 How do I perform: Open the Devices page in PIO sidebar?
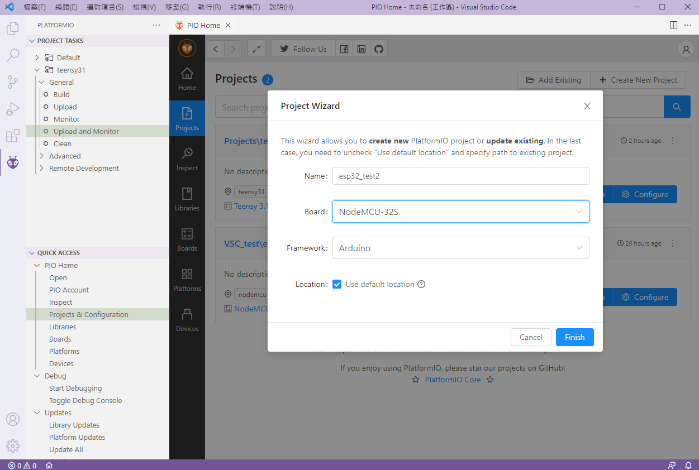coord(187,321)
